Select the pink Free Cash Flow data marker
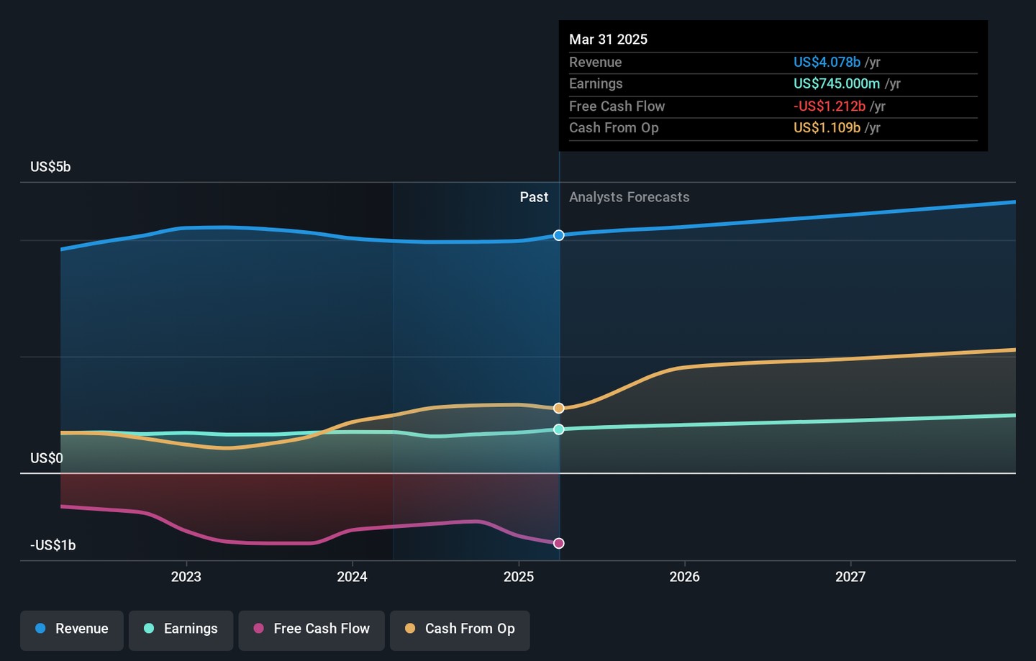The height and width of the screenshot is (661, 1036). (559, 543)
